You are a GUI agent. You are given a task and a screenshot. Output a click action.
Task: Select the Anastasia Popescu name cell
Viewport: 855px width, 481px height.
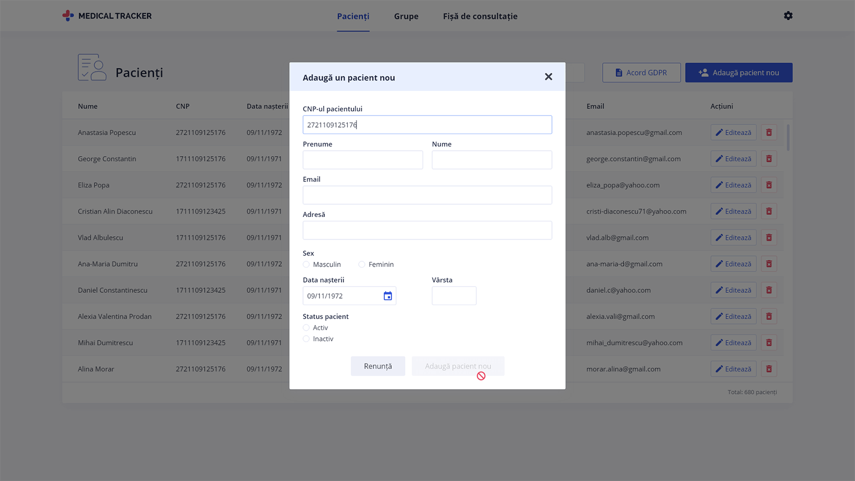(107, 133)
